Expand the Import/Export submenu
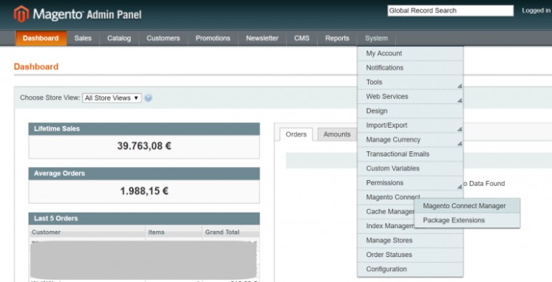The image size is (552, 282). click(410, 125)
